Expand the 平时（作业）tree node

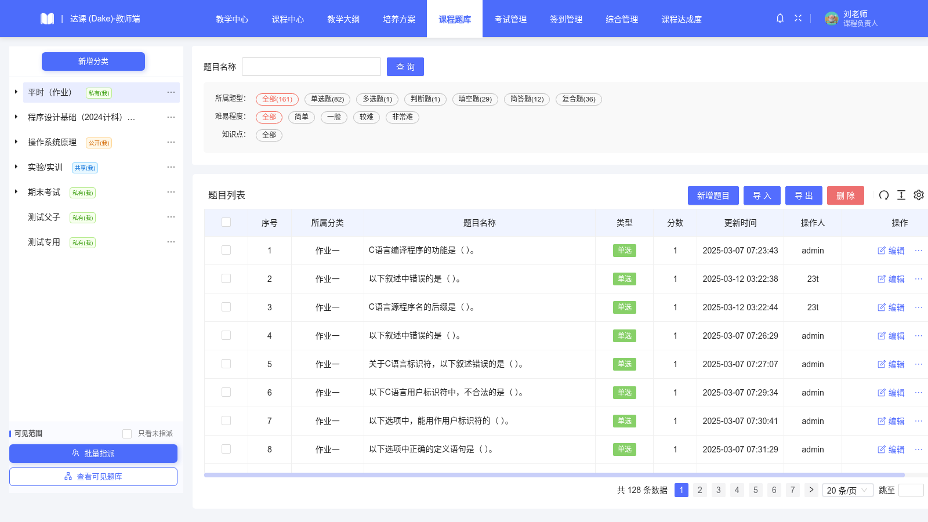point(16,92)
